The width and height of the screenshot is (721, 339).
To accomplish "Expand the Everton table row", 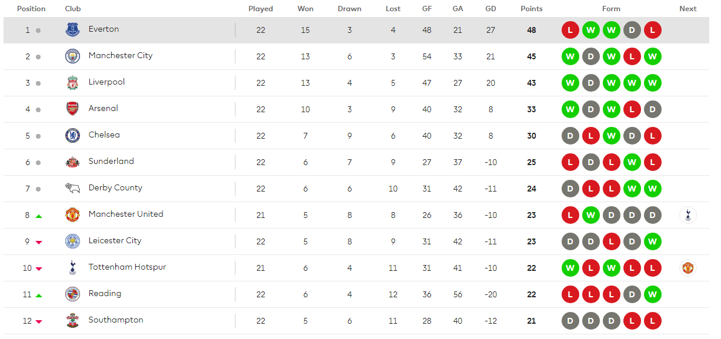I will pos(356,30).
